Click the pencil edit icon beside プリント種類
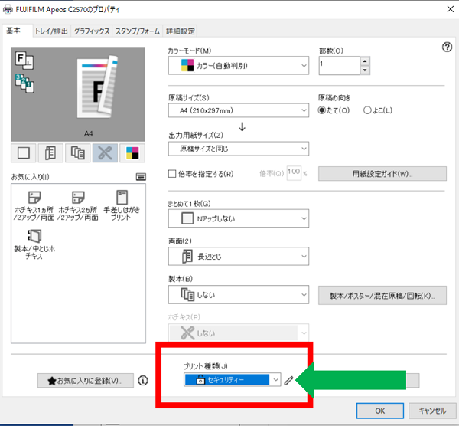The image size is (459, 426). (x=288, y=380)
